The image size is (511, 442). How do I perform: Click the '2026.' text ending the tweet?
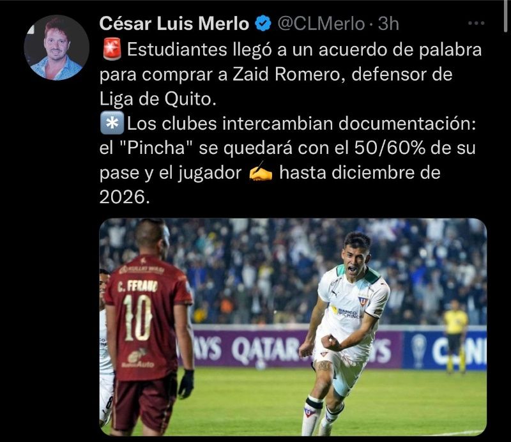click(x=125, y=197)
